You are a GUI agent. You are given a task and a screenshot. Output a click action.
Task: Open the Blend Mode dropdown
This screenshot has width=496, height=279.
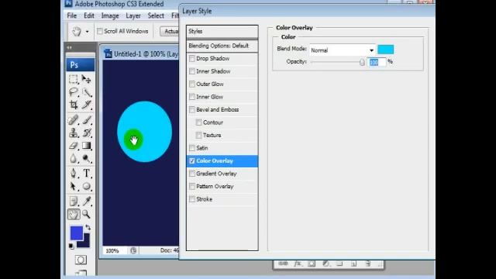tap(343, 50)
